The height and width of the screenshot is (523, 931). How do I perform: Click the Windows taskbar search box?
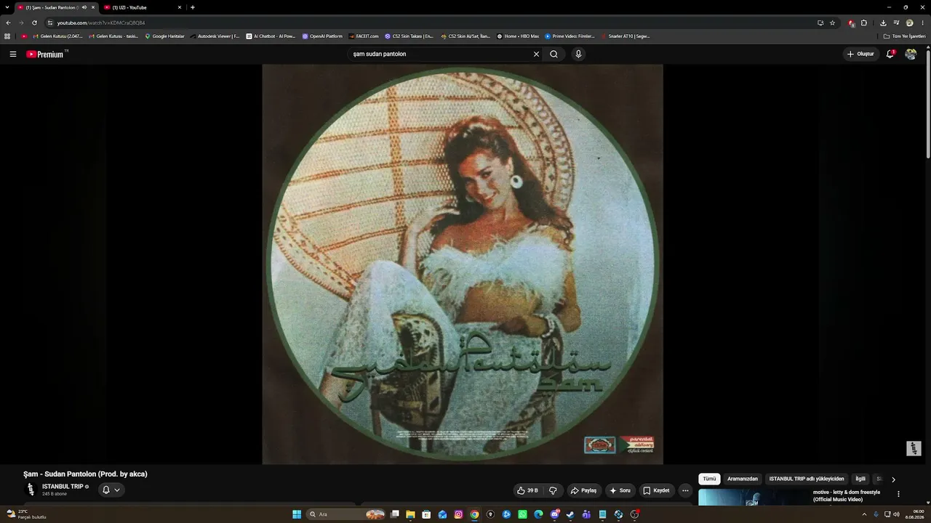coord(346,514)
